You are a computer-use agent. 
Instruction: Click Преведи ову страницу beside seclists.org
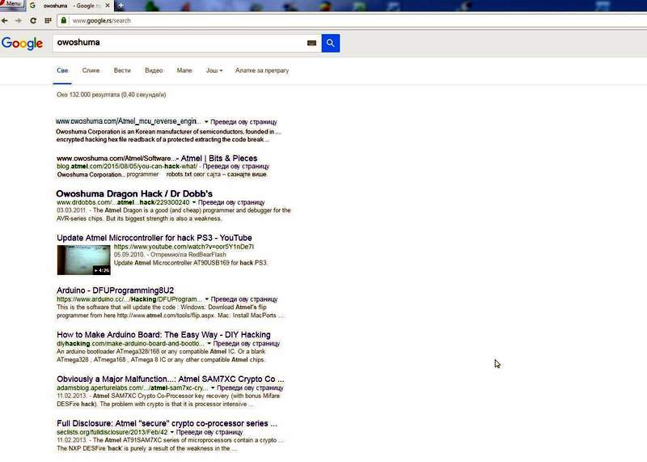coord(209,432)
